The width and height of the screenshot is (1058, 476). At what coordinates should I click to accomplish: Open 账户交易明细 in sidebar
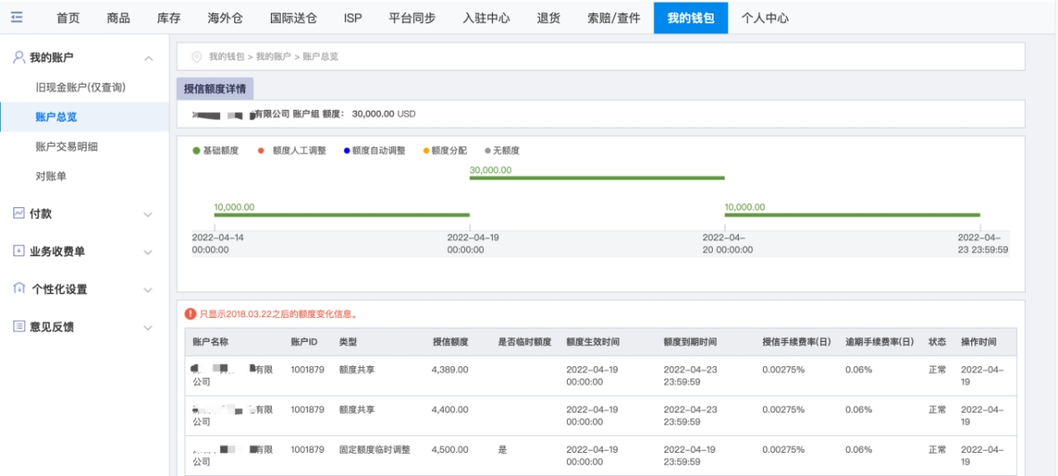pos(67,146)
